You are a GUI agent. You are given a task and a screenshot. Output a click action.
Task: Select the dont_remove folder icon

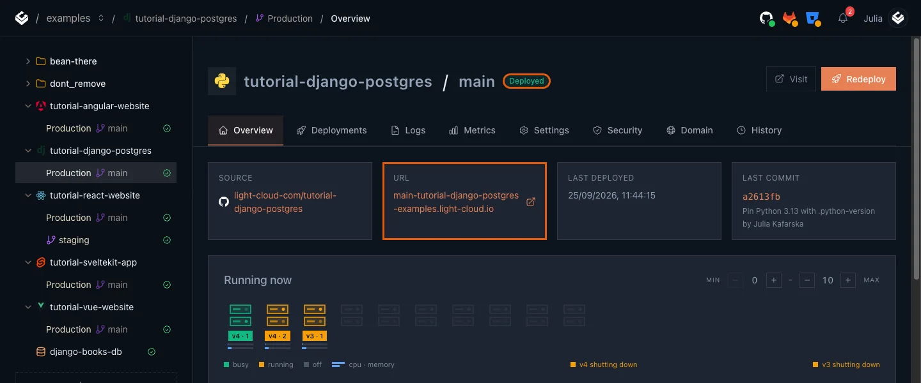point(41,84)
